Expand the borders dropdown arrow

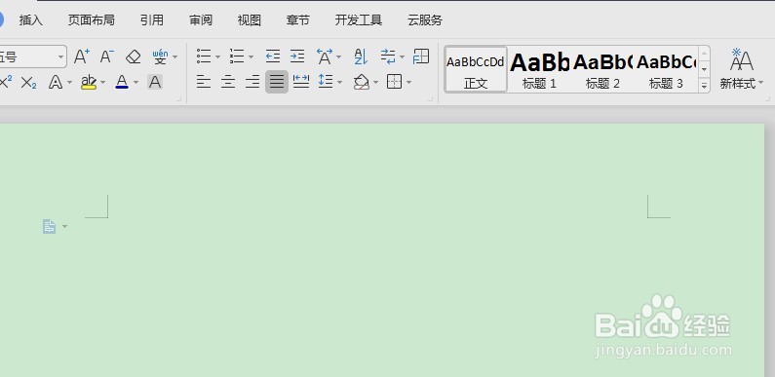coord(408,83)
